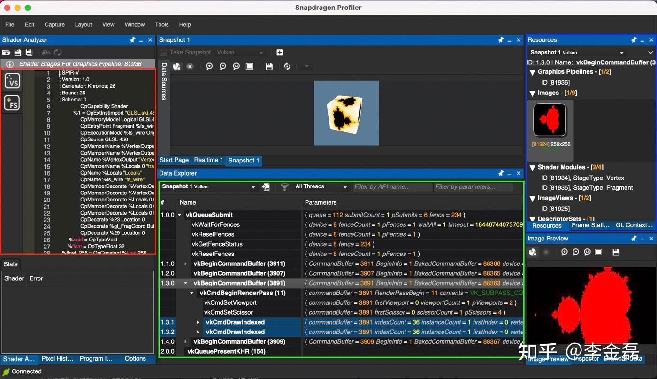The height and width of the screenshot is (379, 657).
Task: Switch to the Realtime 1 tab
Action: pyautogui.click(x=208, y=160)
